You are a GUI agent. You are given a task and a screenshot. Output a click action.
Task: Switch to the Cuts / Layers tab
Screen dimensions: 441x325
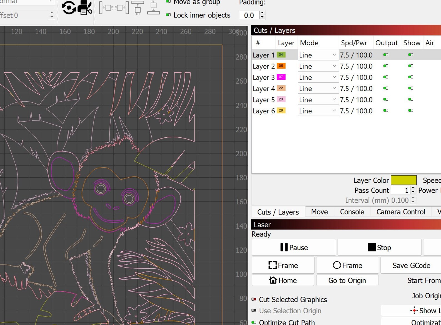[278, 212]
